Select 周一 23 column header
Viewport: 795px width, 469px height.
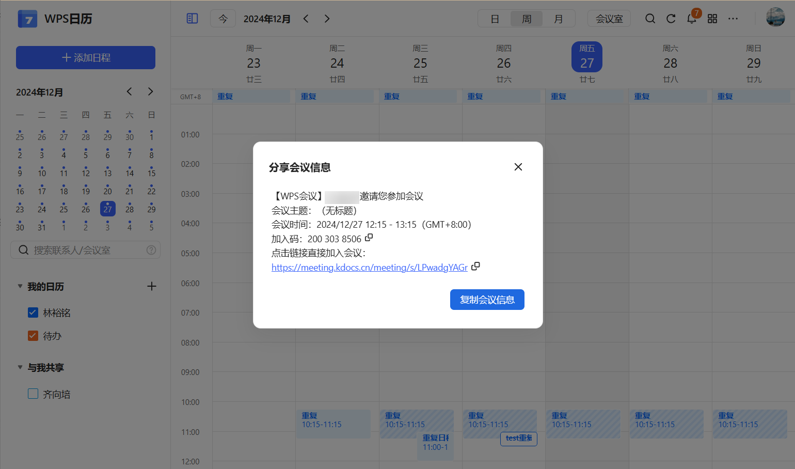254,63
